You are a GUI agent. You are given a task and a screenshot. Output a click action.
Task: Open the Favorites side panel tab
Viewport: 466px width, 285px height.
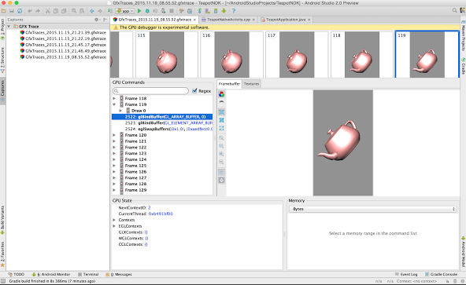(x=2, y=254)
